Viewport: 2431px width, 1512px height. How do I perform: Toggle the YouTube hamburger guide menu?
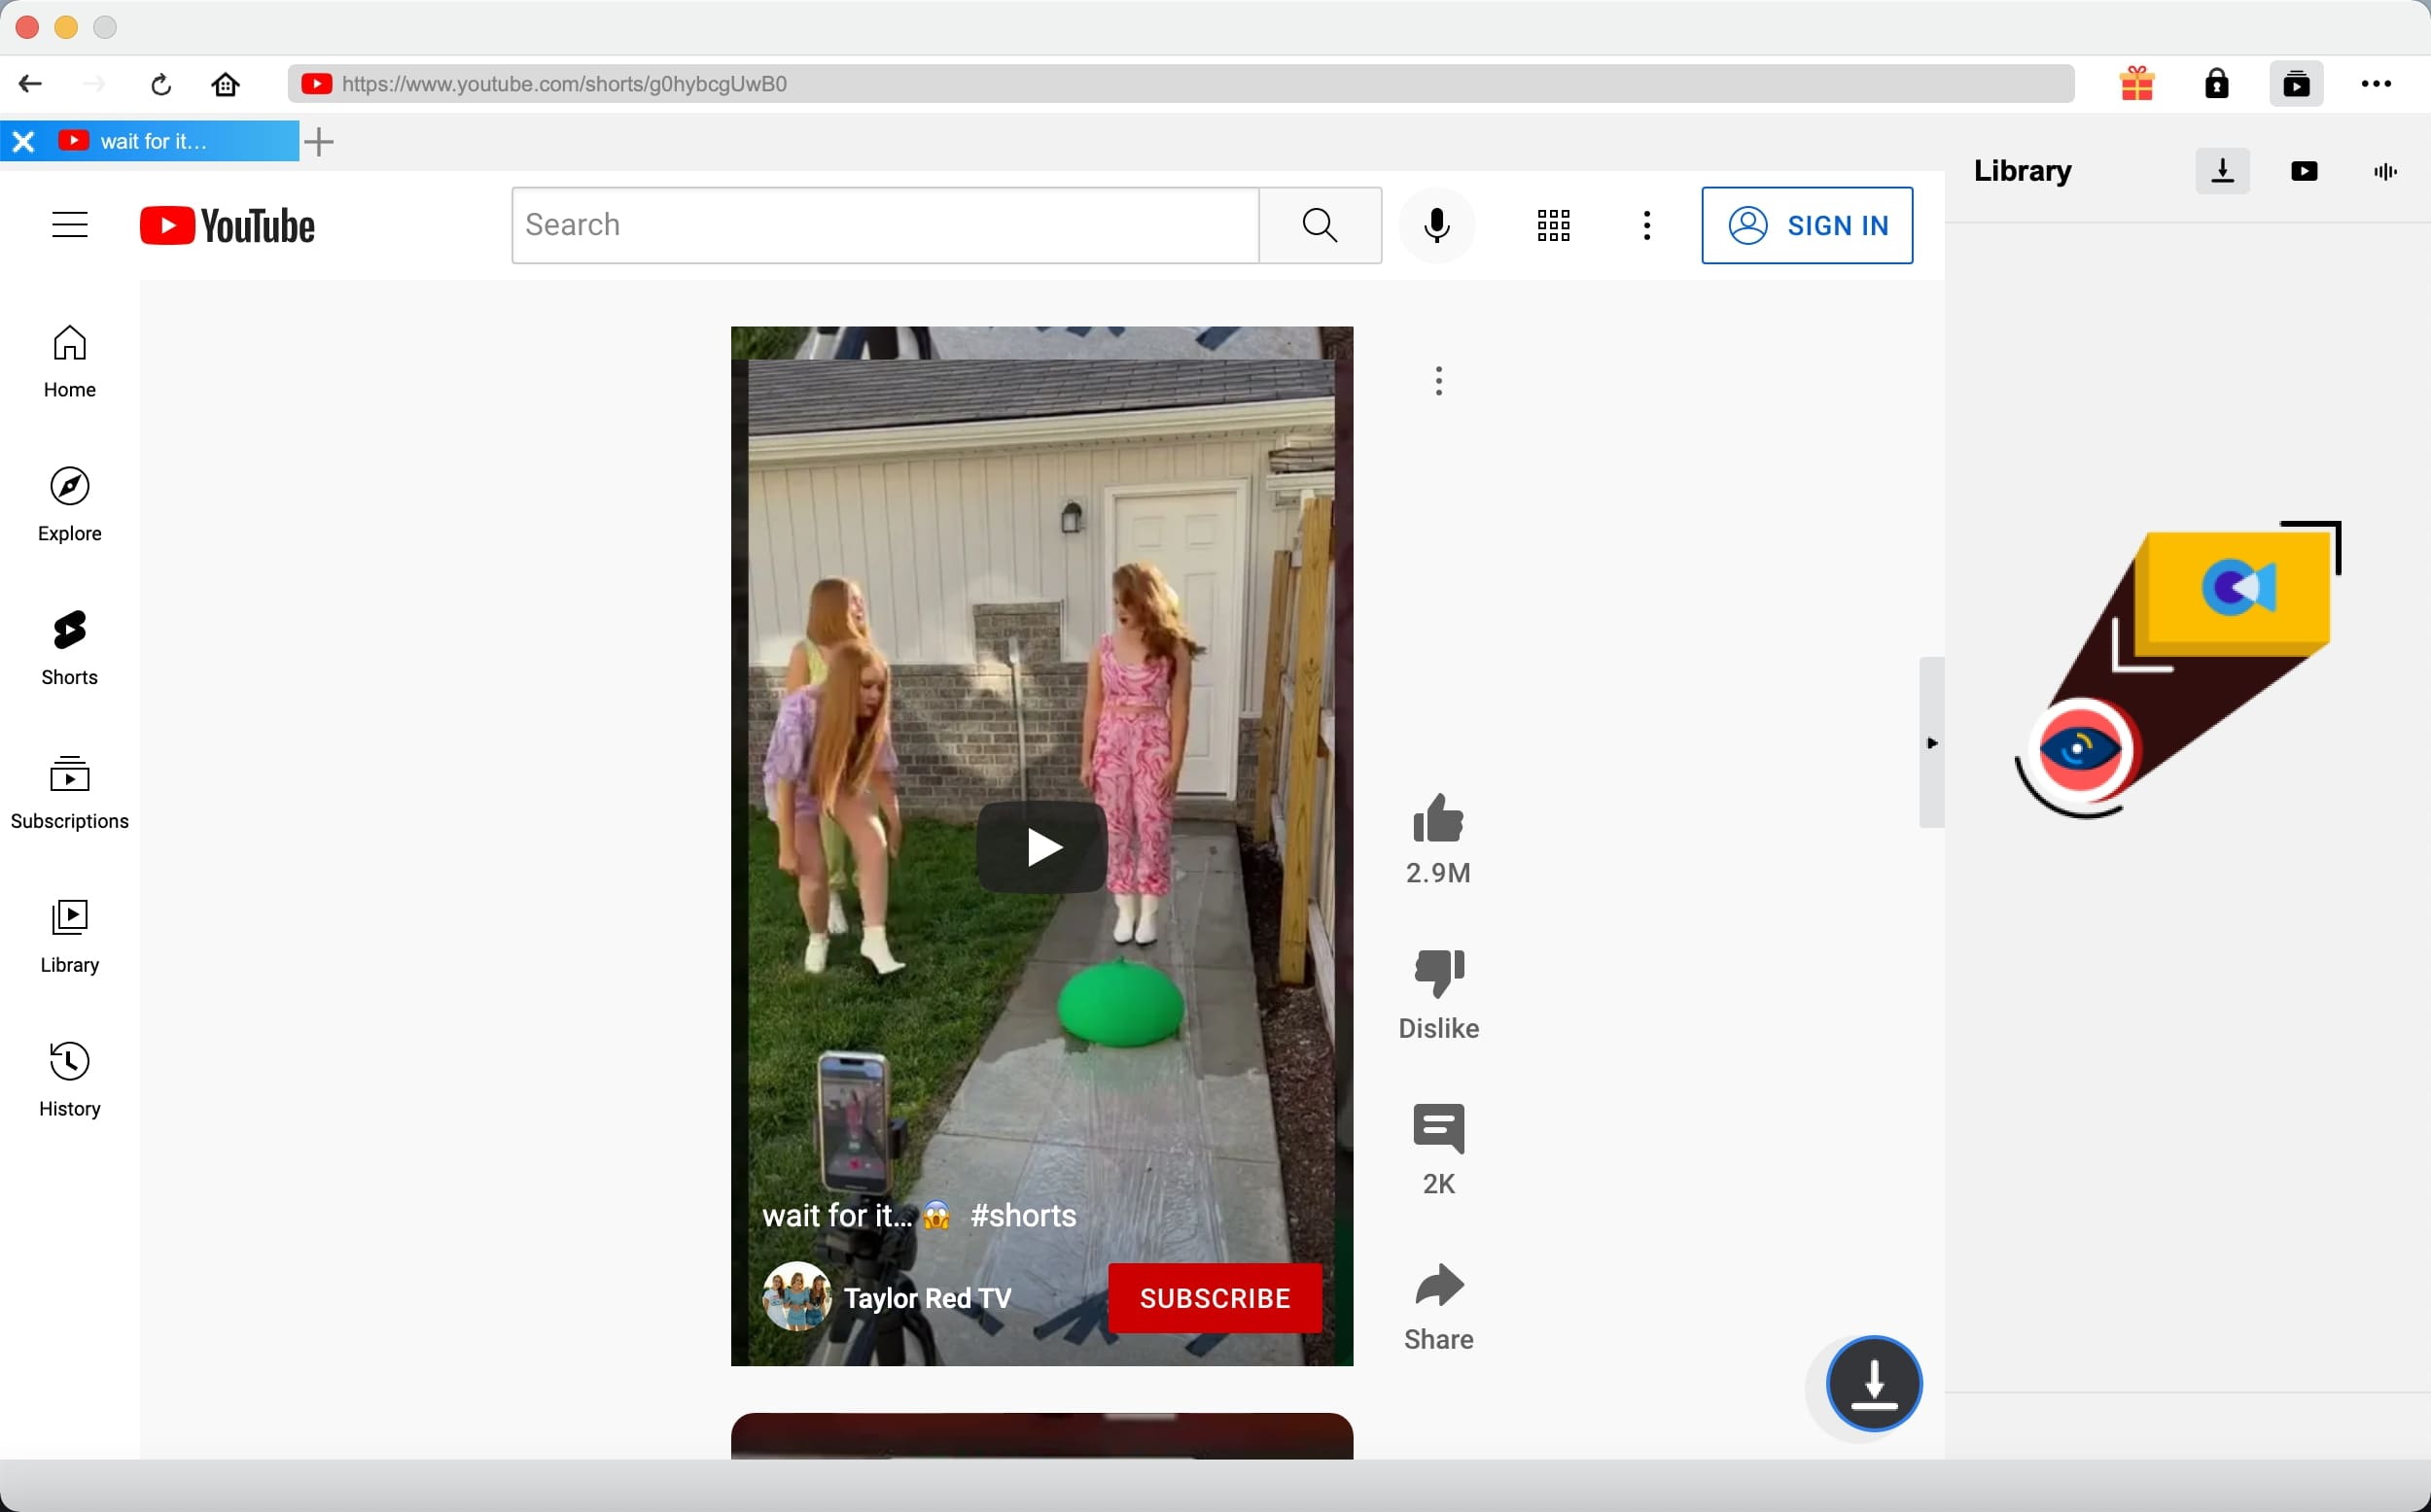point(70,225)
